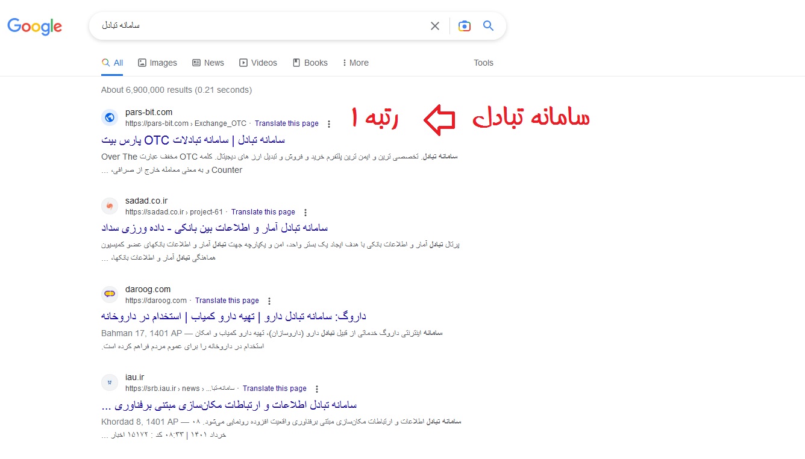Click the Google logo
The width and height of the screenshot is (805, 459).
tap(34, 27)
